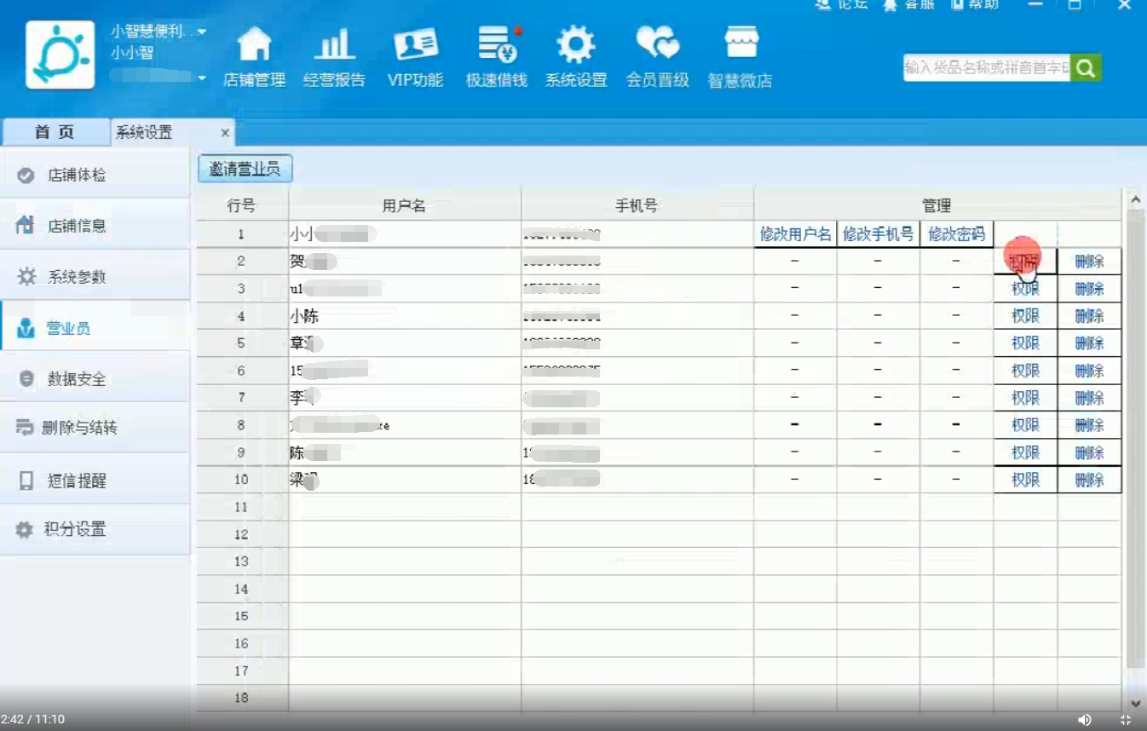Click the search input field
This screenshot has width=1147, height=731.
click(984, 67)
